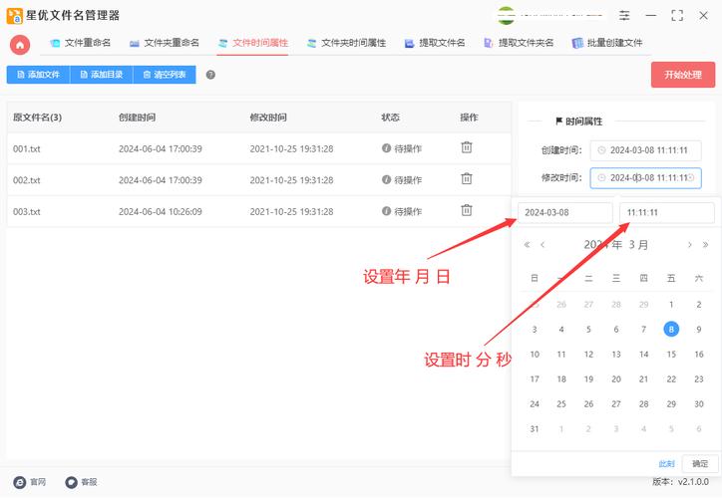
Task: Click the clock icon in 创建时间 field
Action: coord(601,150)
